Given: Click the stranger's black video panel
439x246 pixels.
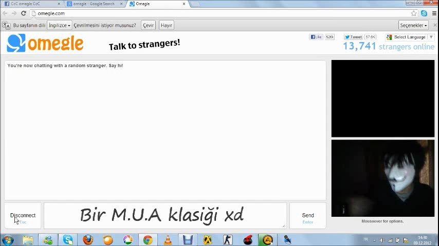Looking at the screenshot, I should 383,98.
